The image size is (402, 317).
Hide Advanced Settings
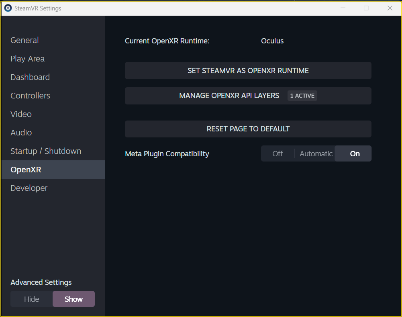32,299
